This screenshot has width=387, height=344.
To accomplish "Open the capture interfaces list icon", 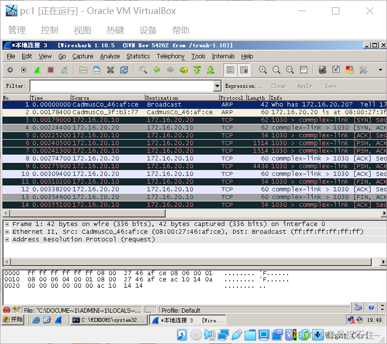I will [x=10, y=70].
